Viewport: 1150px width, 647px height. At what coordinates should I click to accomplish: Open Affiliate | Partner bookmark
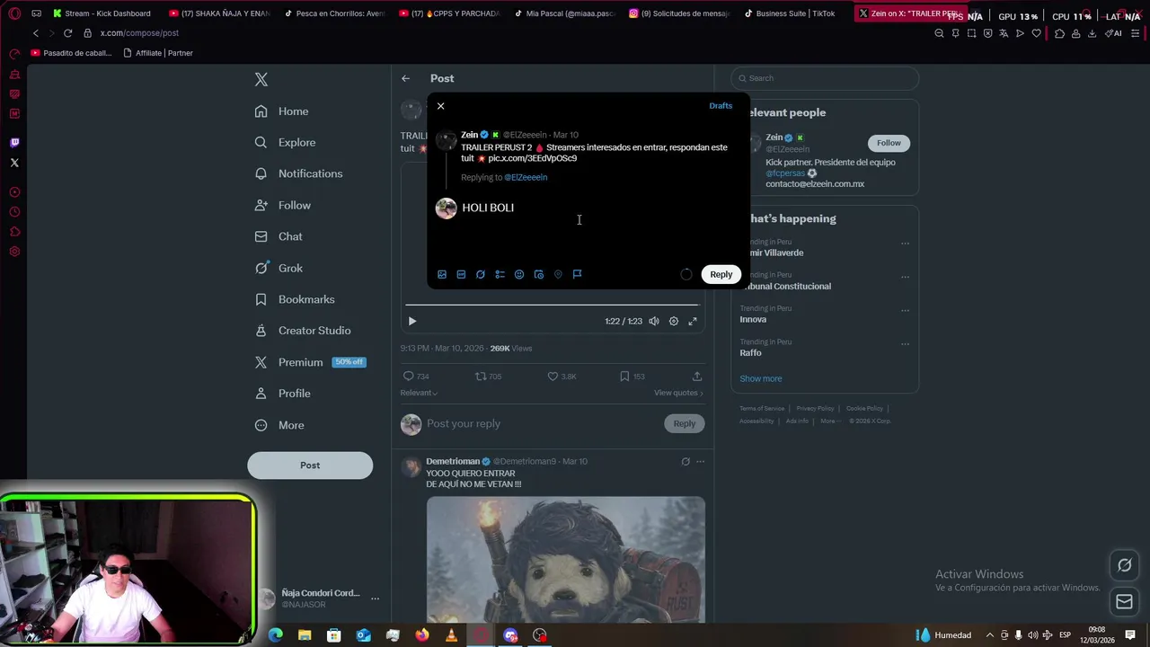point(157,53)
